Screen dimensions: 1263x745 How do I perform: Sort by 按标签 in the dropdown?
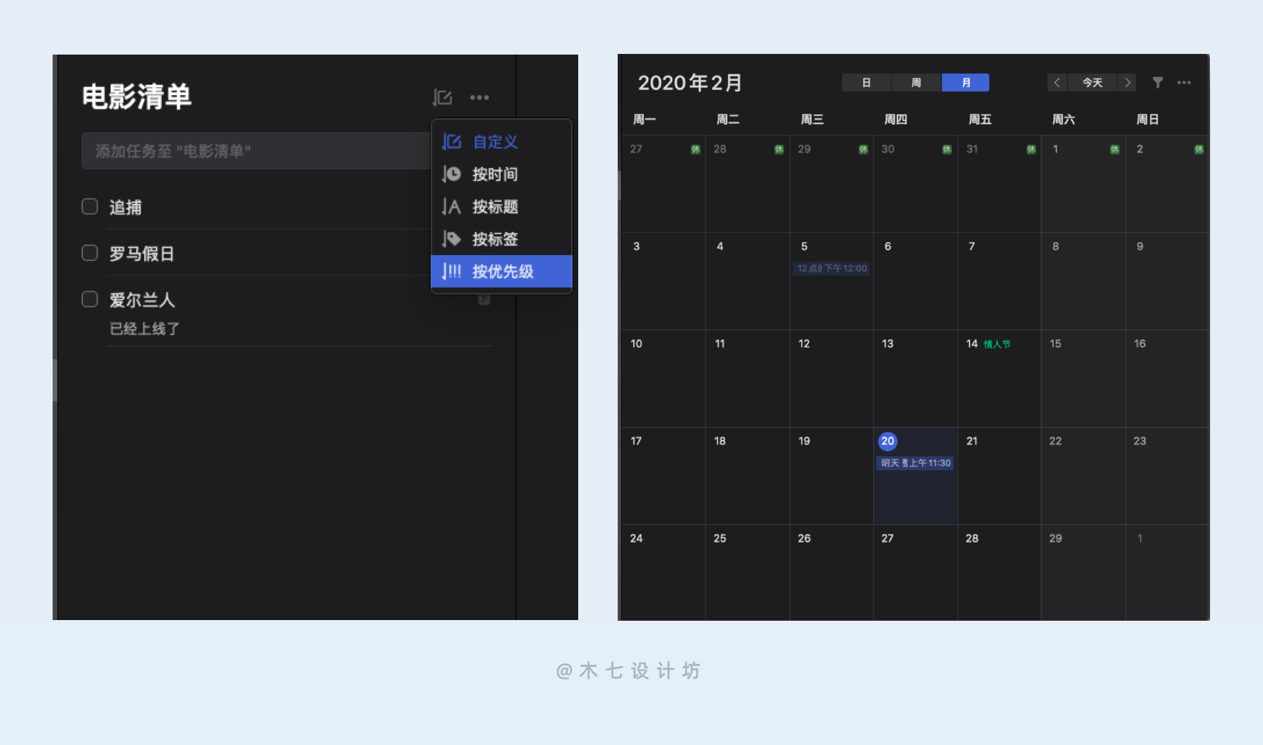click(x=495, y=239)
